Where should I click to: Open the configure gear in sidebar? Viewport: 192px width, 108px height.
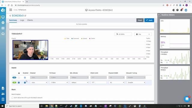(3, 22)
